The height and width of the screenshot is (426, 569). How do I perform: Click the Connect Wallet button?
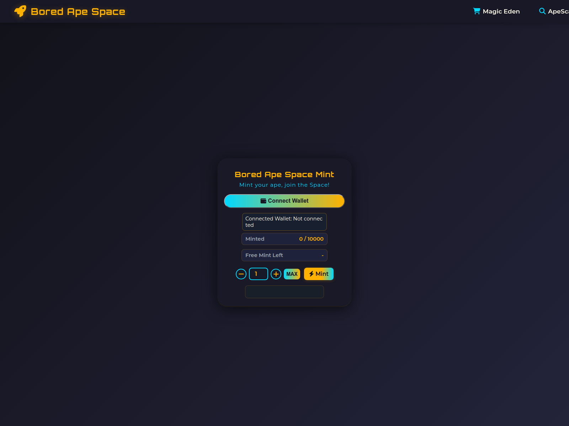click(x=284, y=201)
